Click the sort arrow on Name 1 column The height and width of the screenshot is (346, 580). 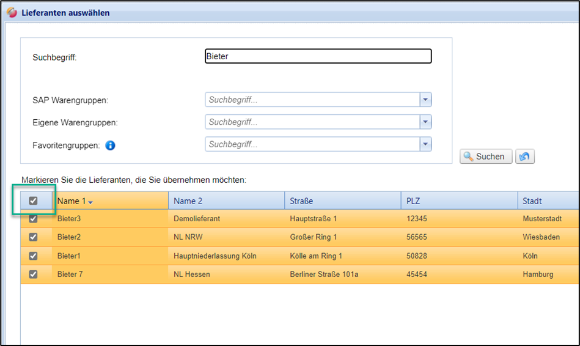point(90,202)
